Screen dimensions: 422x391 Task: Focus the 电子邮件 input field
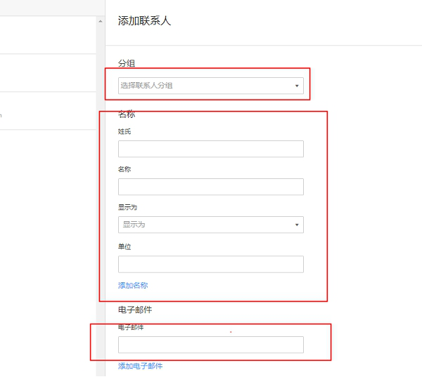[211, 345]
